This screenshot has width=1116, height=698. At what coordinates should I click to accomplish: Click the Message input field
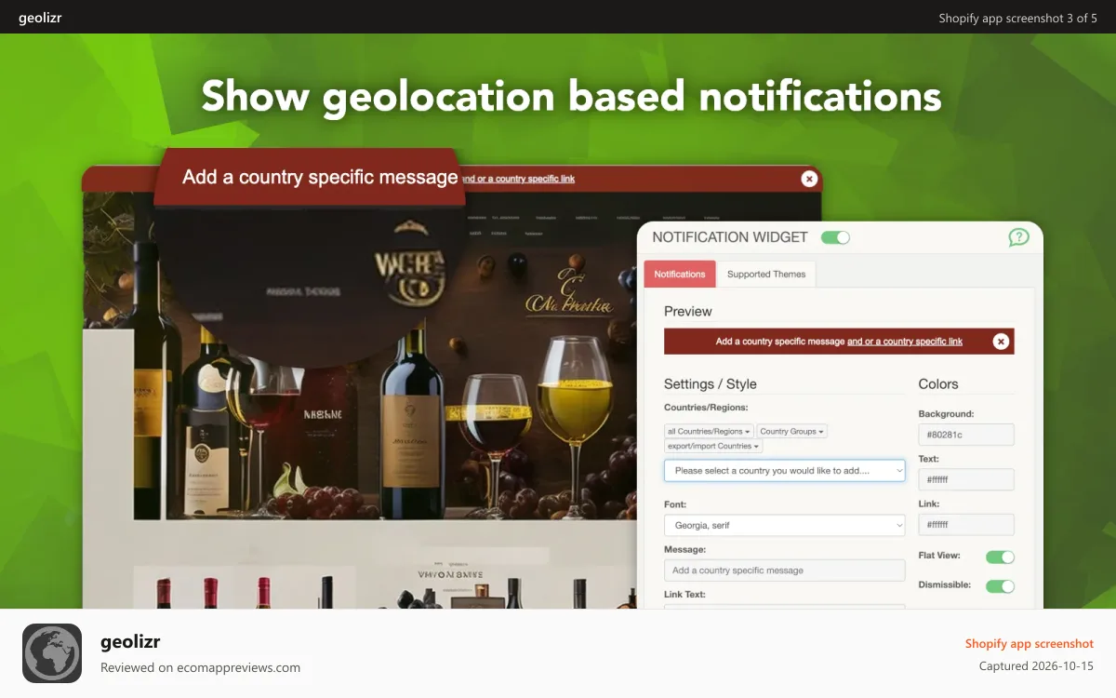coord(784,570)
